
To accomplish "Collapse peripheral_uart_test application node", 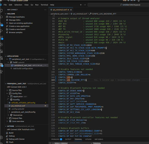I will [x=7, y=59].
